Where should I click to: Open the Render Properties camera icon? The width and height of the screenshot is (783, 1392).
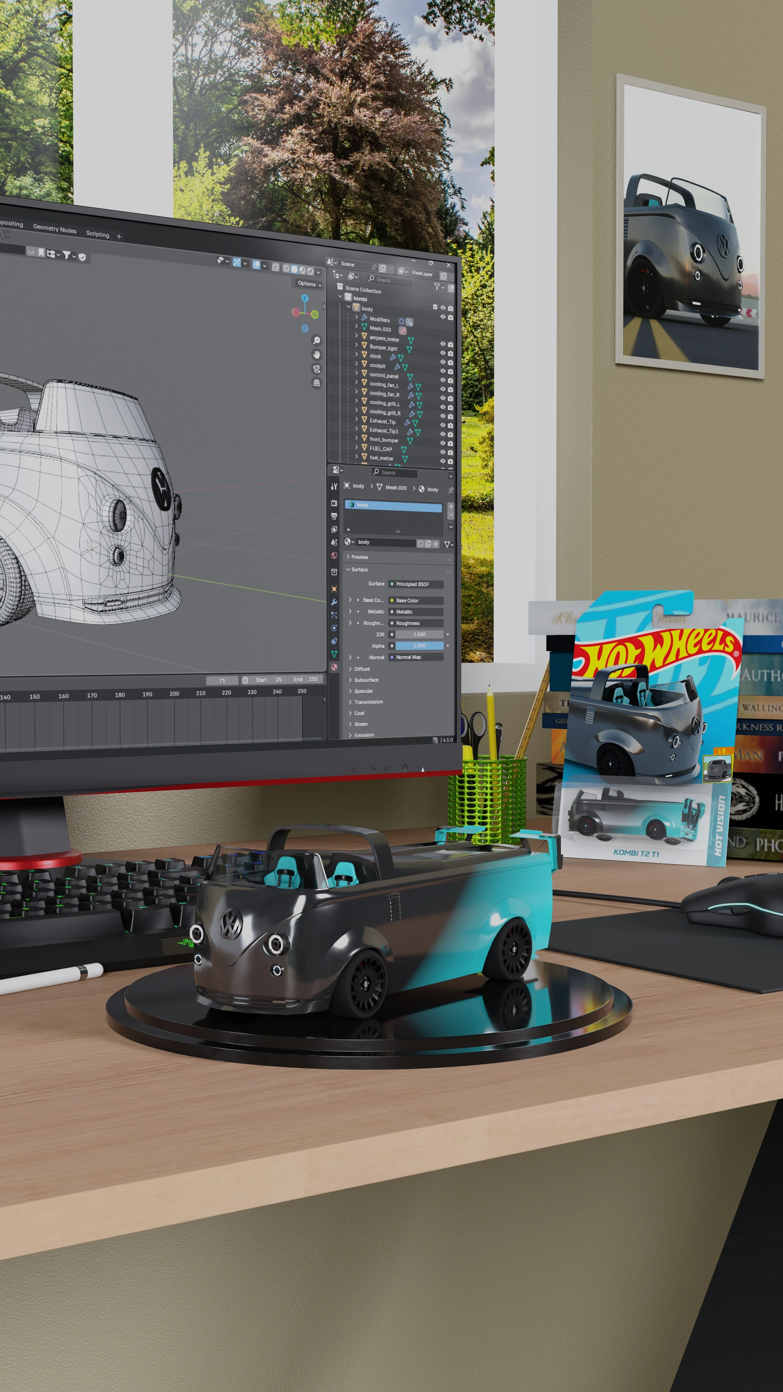click(x=334, y=504)
